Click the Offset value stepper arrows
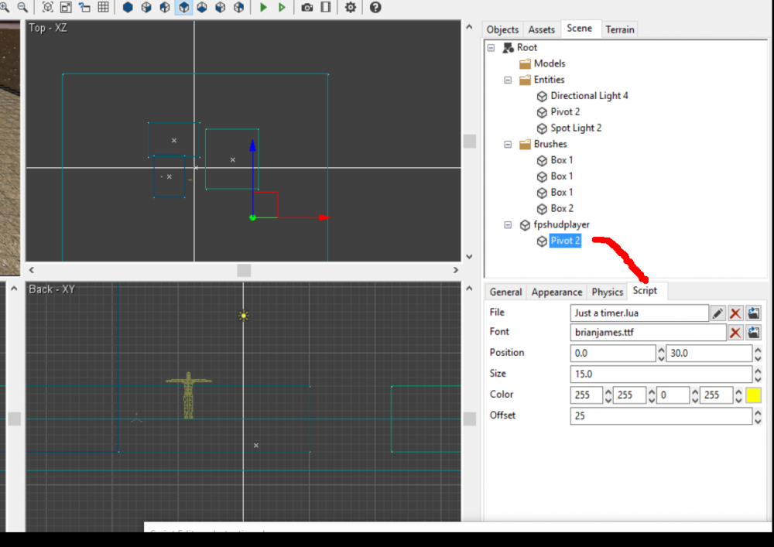This screenshot has width=774, height=547. tap(756, 416)
